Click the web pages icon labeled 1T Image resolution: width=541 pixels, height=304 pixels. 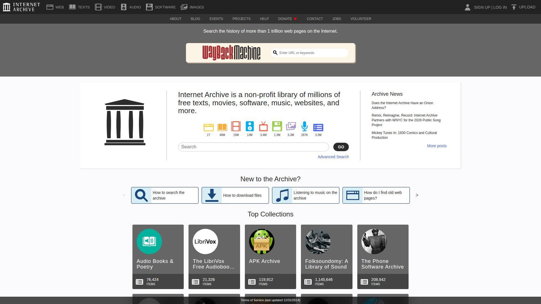coord(209,127)
